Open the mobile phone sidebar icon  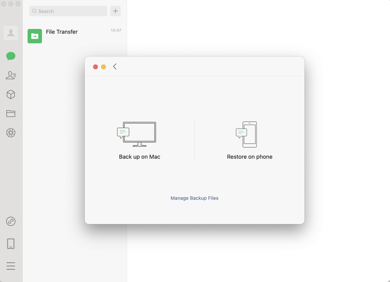pyautogui.click(x=11, y=244)
